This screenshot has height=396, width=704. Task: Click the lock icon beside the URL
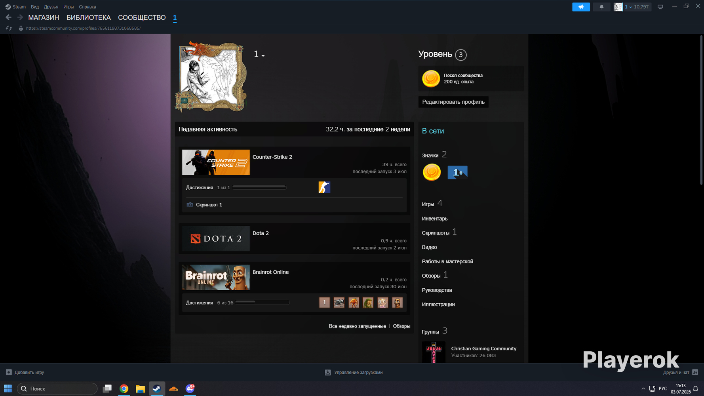(21, 29)
